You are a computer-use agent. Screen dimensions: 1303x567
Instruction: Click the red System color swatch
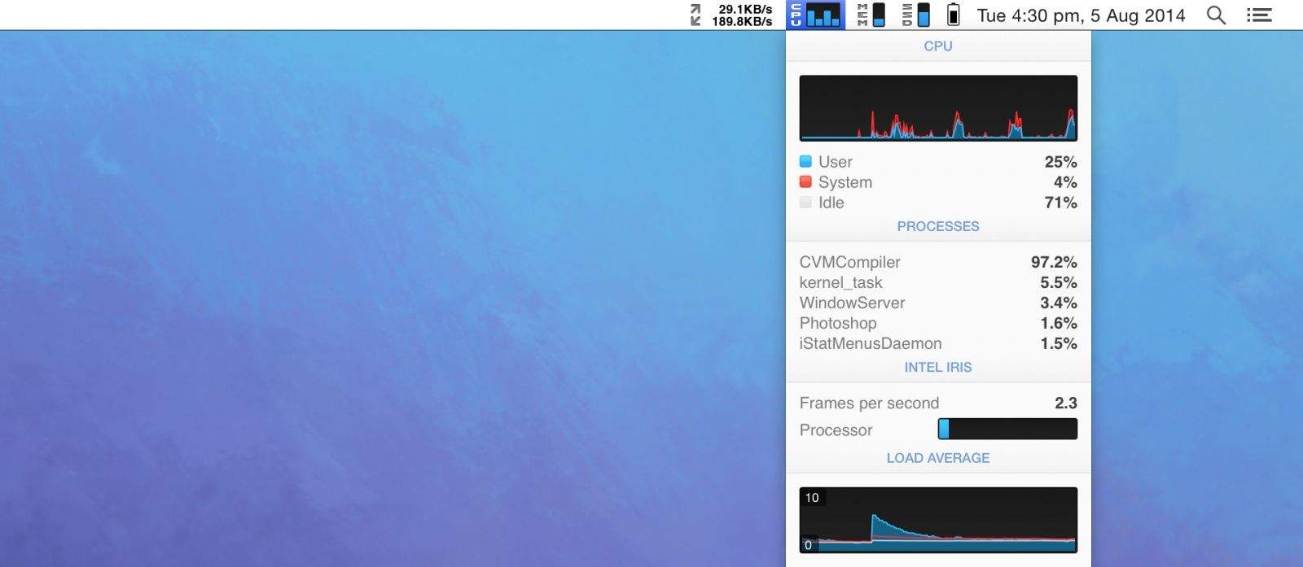[805, 181]
